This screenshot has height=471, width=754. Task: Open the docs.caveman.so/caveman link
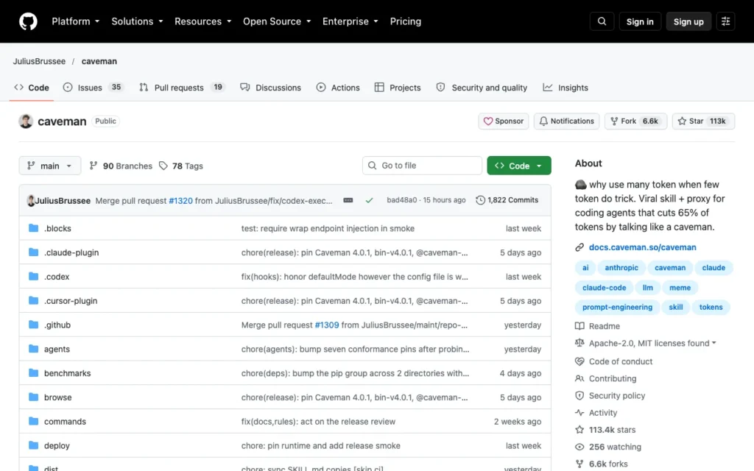click(642, 247)
